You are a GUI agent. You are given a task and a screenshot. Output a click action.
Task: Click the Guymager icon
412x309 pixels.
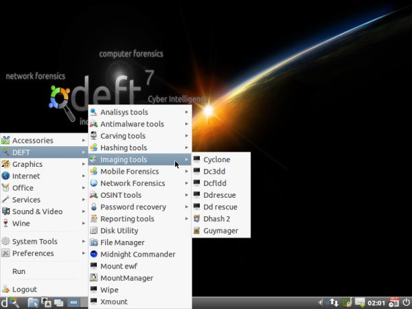[196, 231]
